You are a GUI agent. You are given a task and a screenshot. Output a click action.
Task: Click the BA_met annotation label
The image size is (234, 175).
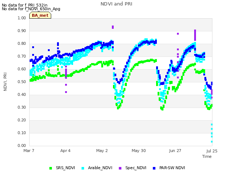pyautogui.click(x=40, y=15)
